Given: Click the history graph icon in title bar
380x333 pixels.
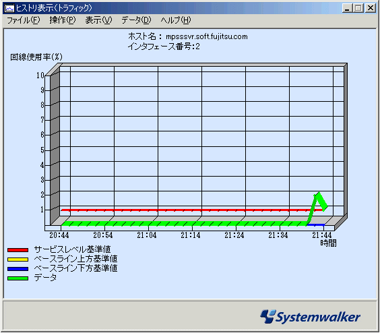Looking at the screenshot, I should 9,8.
